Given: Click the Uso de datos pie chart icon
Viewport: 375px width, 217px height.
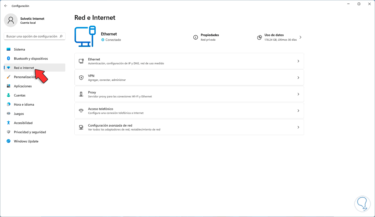Looking at the screenshot, I should 259,37.
